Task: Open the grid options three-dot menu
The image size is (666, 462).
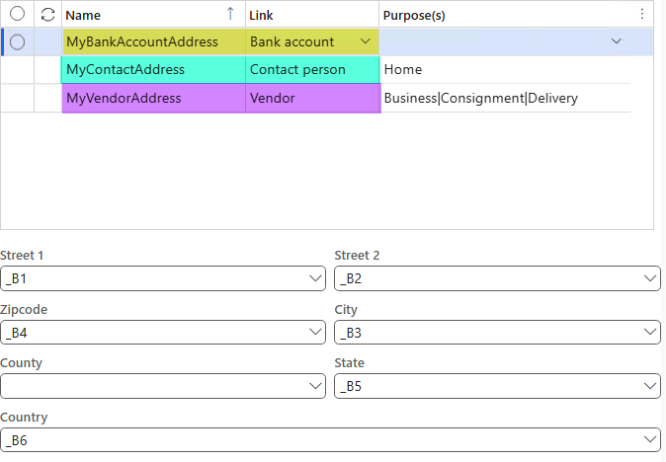Action: [x=641, y=14]
